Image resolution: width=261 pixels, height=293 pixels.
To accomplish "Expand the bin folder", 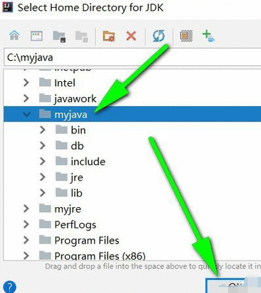I will 42,130.
